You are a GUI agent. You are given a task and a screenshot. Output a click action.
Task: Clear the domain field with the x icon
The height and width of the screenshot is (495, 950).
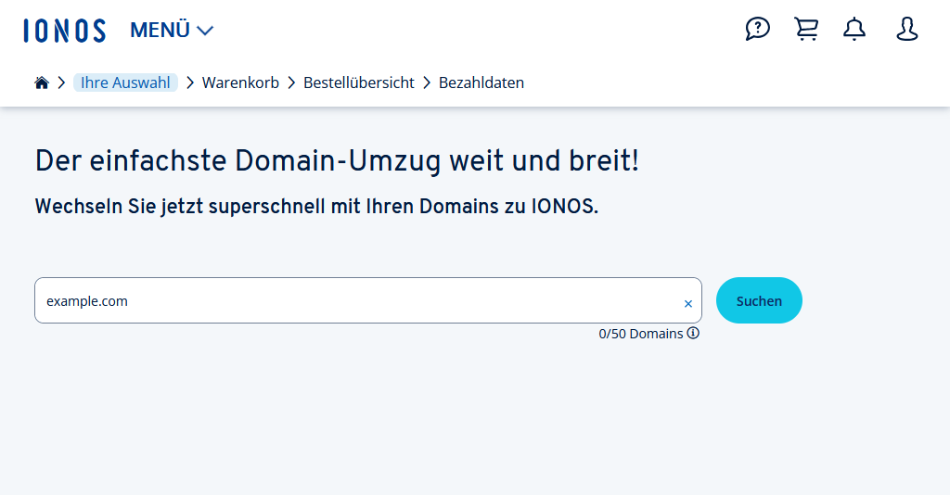(687, 303)
